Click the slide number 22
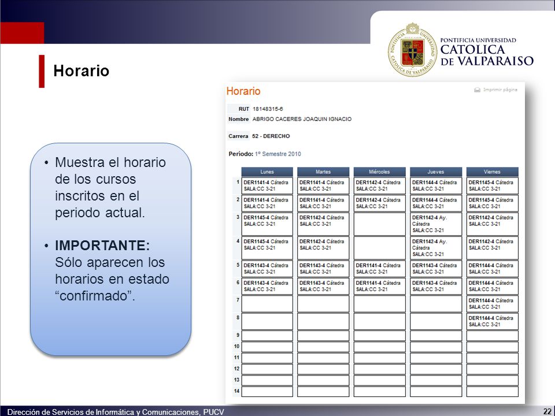Image resolution: width=555 pixels, height=416 pixels. coord(547,412)
